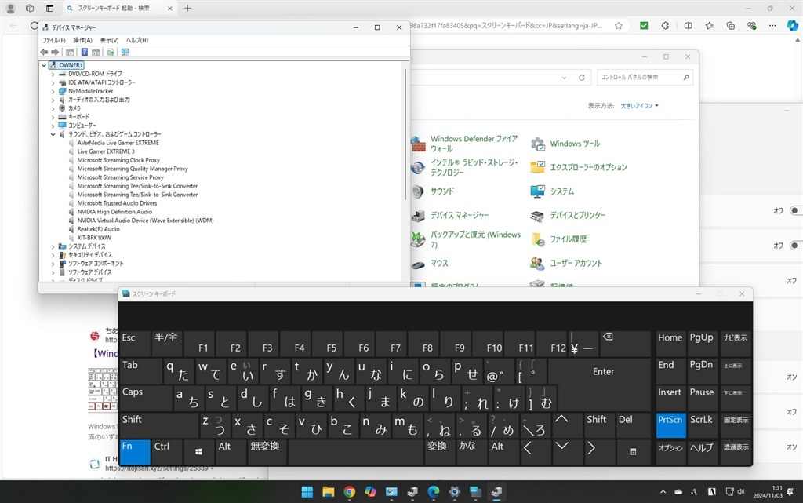Click the backspace key on on-screen keyboard
This screenshot has height=503, width=803.
(x=625, y=344)
